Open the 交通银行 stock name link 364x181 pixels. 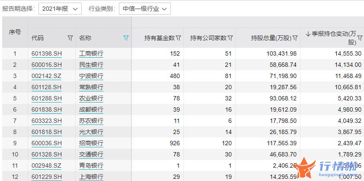pyautogui.click(x=91, y=154)
